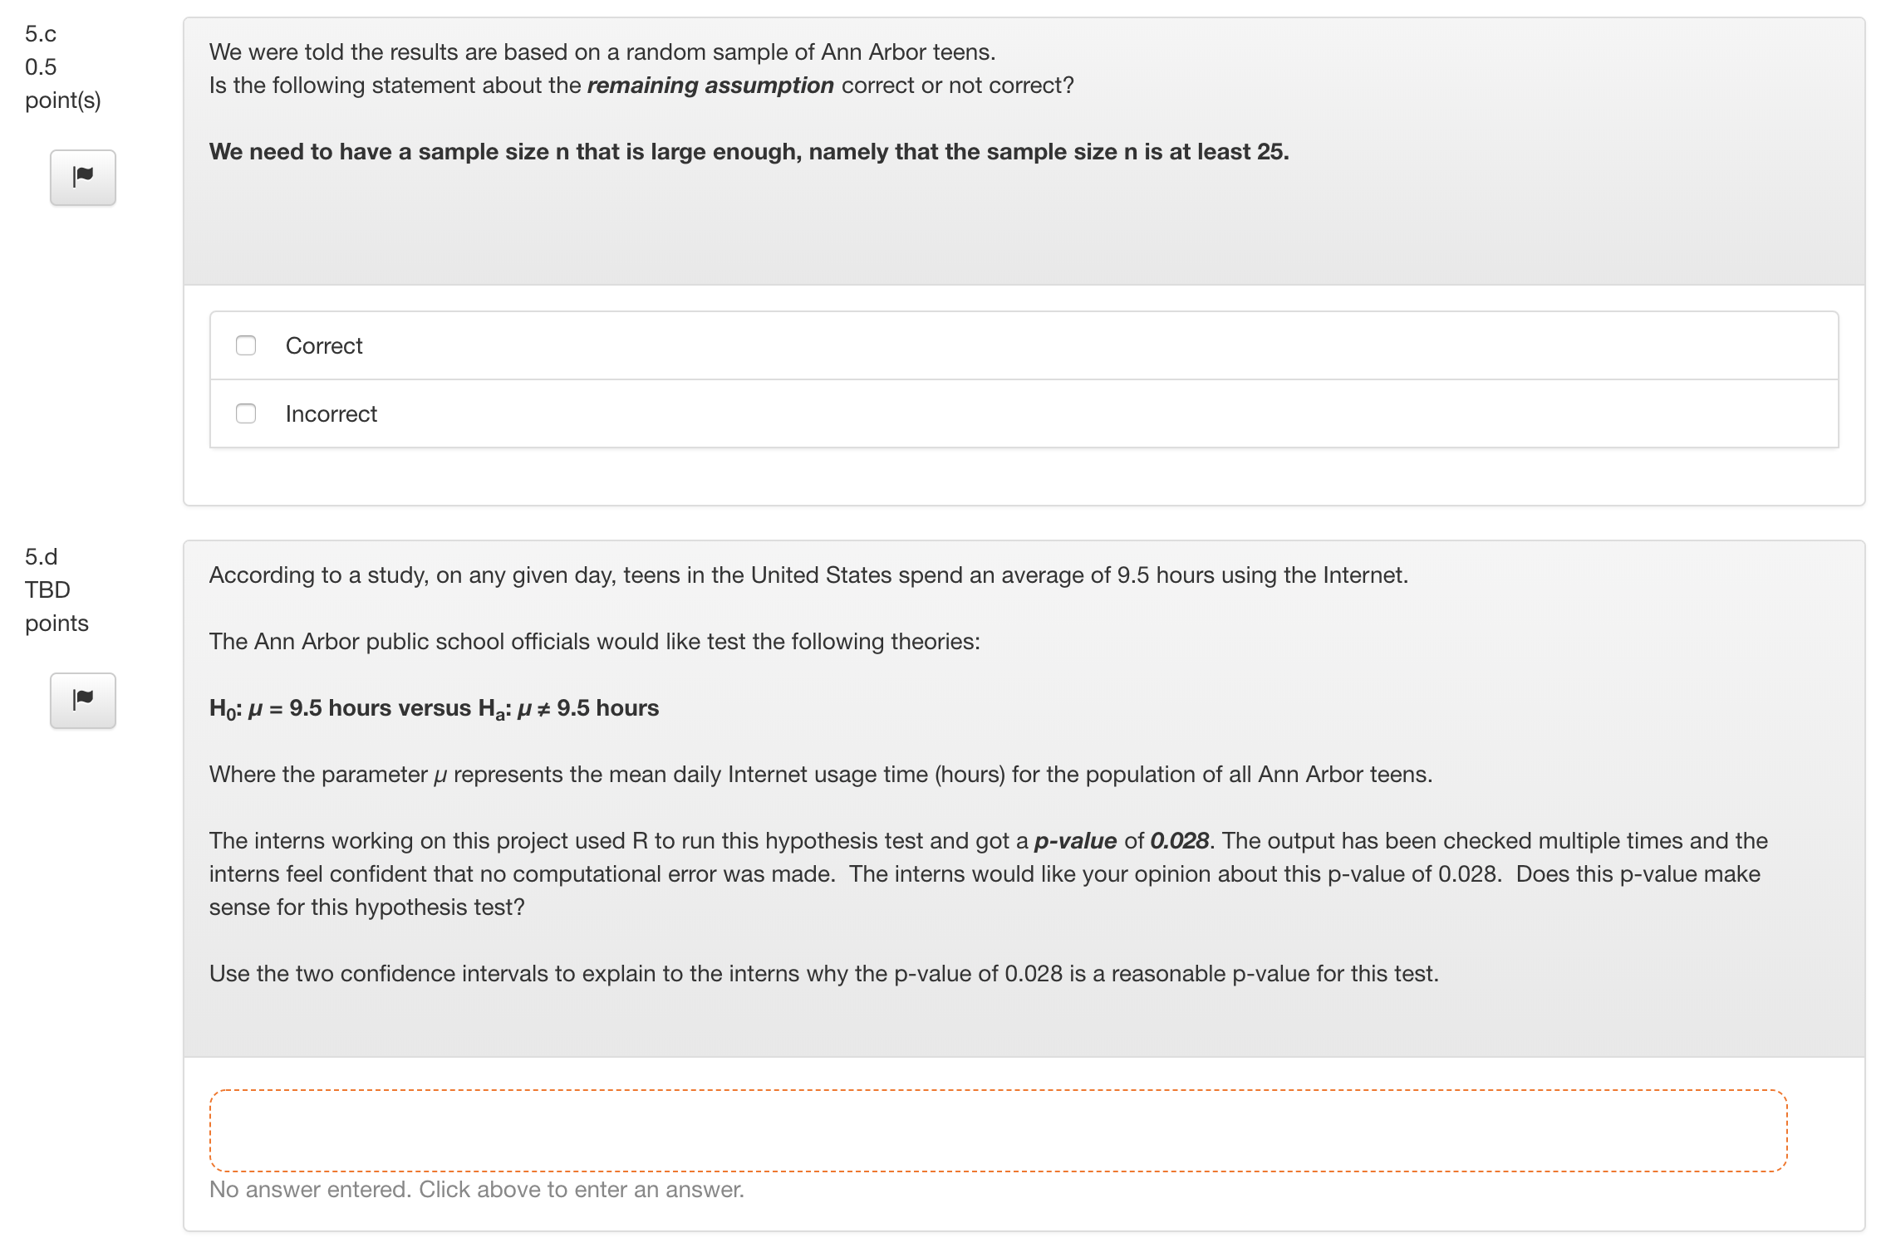Click the flag symbol near the hypothesis question

coord(81,701)
